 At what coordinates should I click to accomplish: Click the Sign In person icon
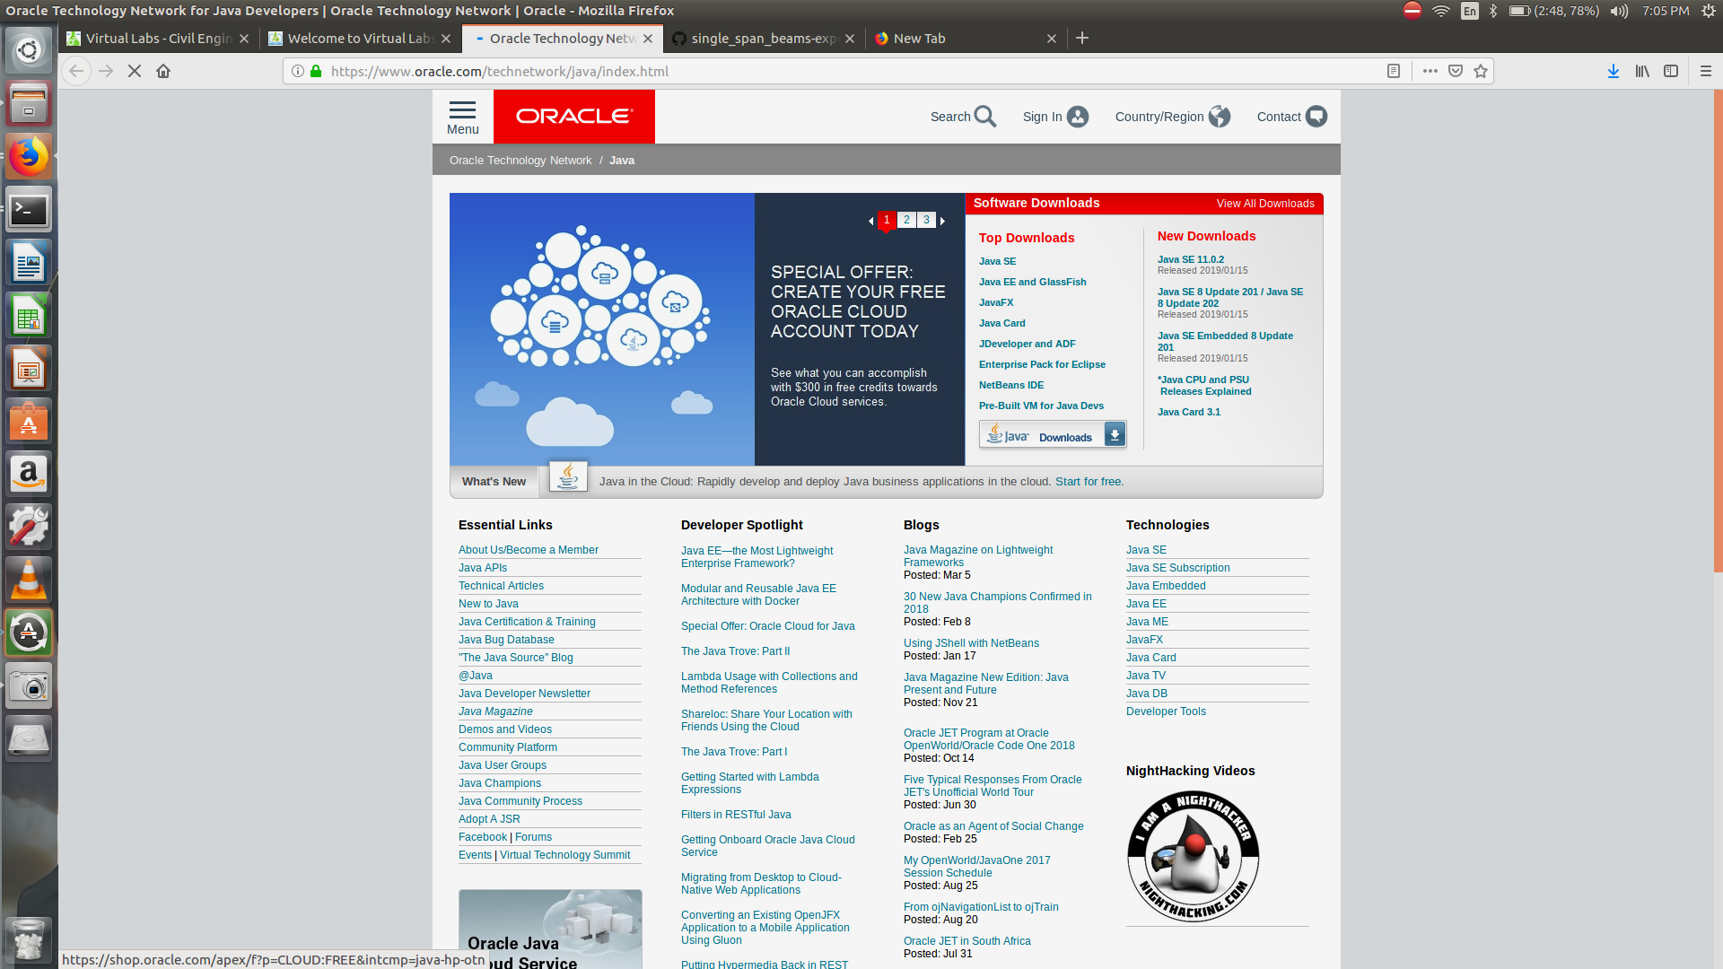[1078, 117]
